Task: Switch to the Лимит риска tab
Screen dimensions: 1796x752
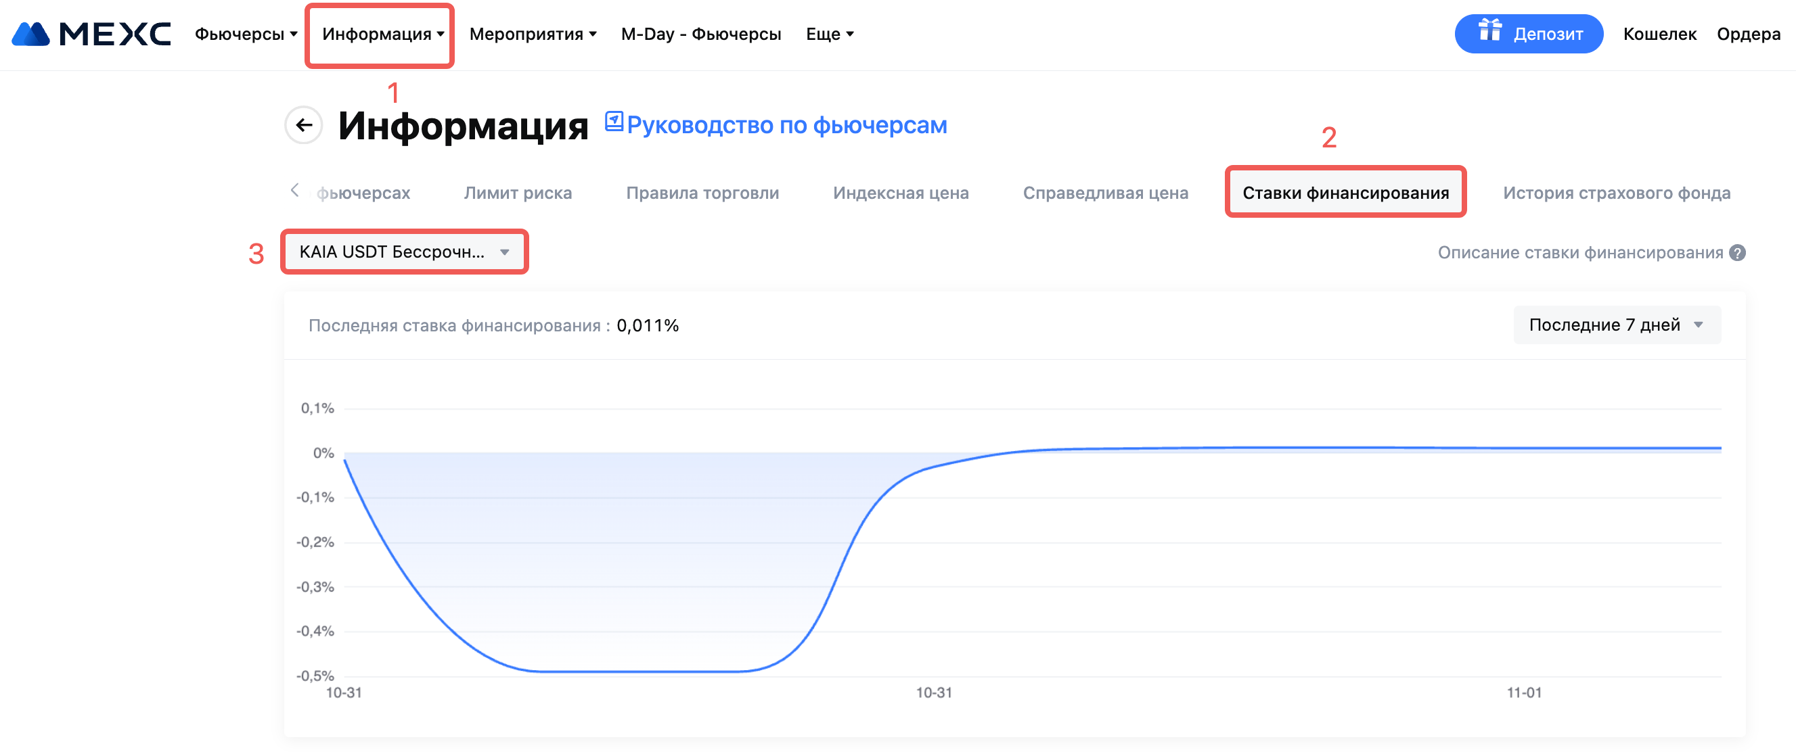Action: point(517,193)
